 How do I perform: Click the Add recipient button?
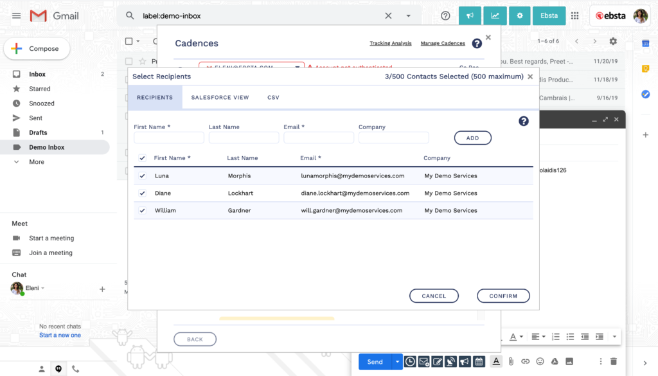pyautogui.click(x=472, y=138)
